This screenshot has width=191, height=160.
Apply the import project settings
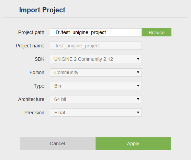133,144
